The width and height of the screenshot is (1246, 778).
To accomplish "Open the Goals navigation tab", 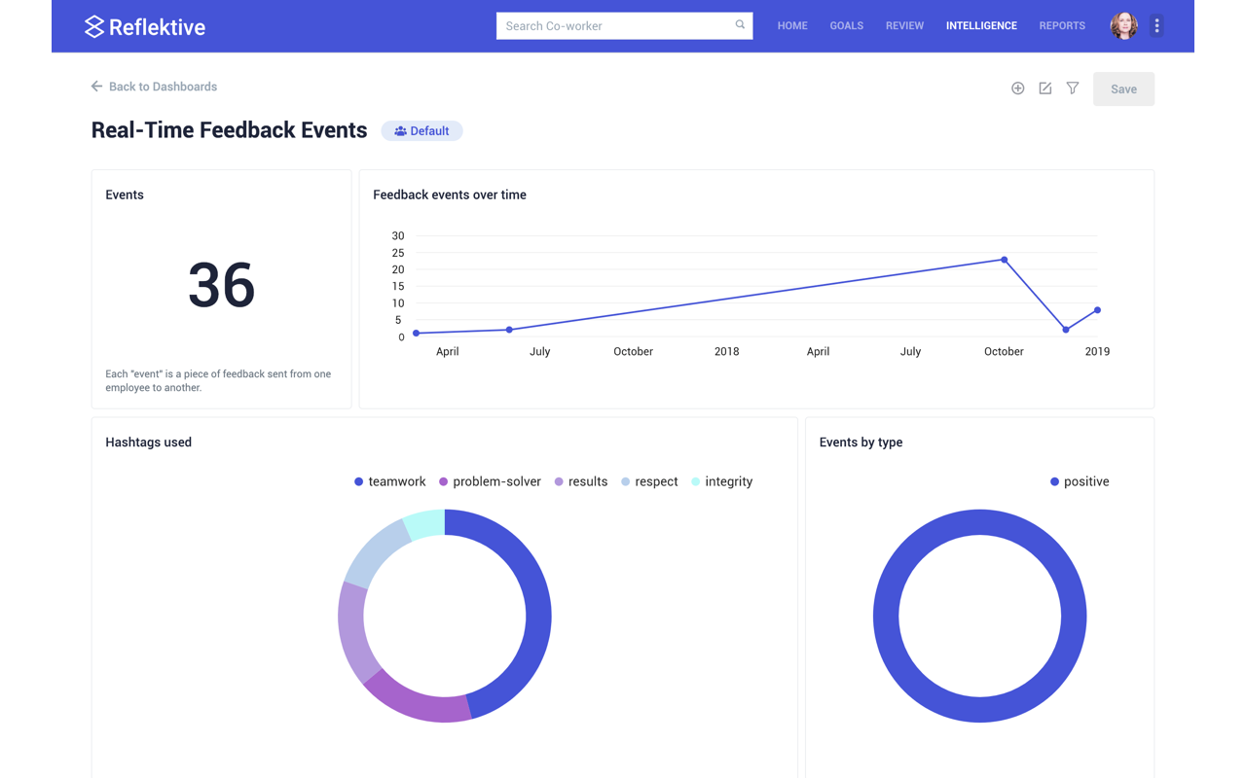I will pyautogui.click(x=846, y=26).
